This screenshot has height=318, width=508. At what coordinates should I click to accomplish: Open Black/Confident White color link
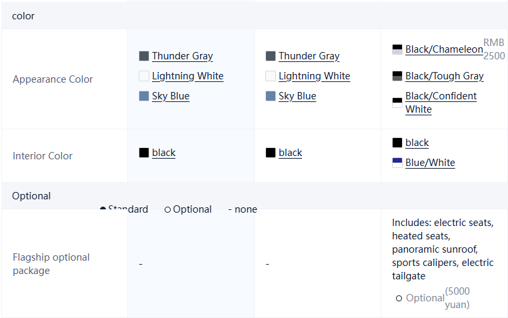click(441, 102)
